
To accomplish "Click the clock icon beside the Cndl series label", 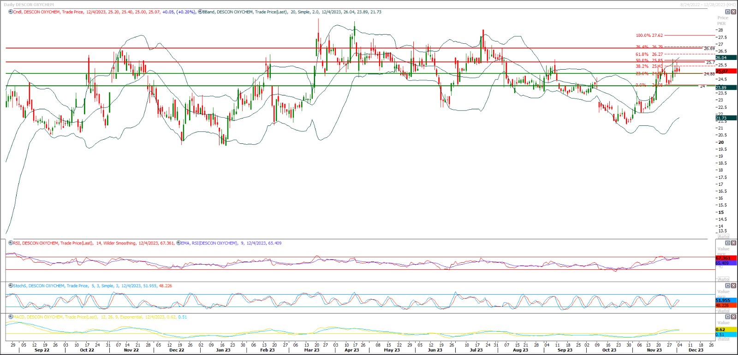I will coord(11,12).
